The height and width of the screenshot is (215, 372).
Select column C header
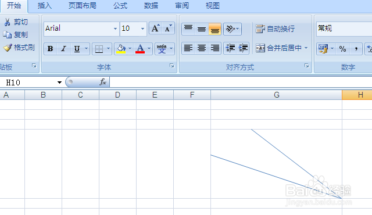coord(80,95)
